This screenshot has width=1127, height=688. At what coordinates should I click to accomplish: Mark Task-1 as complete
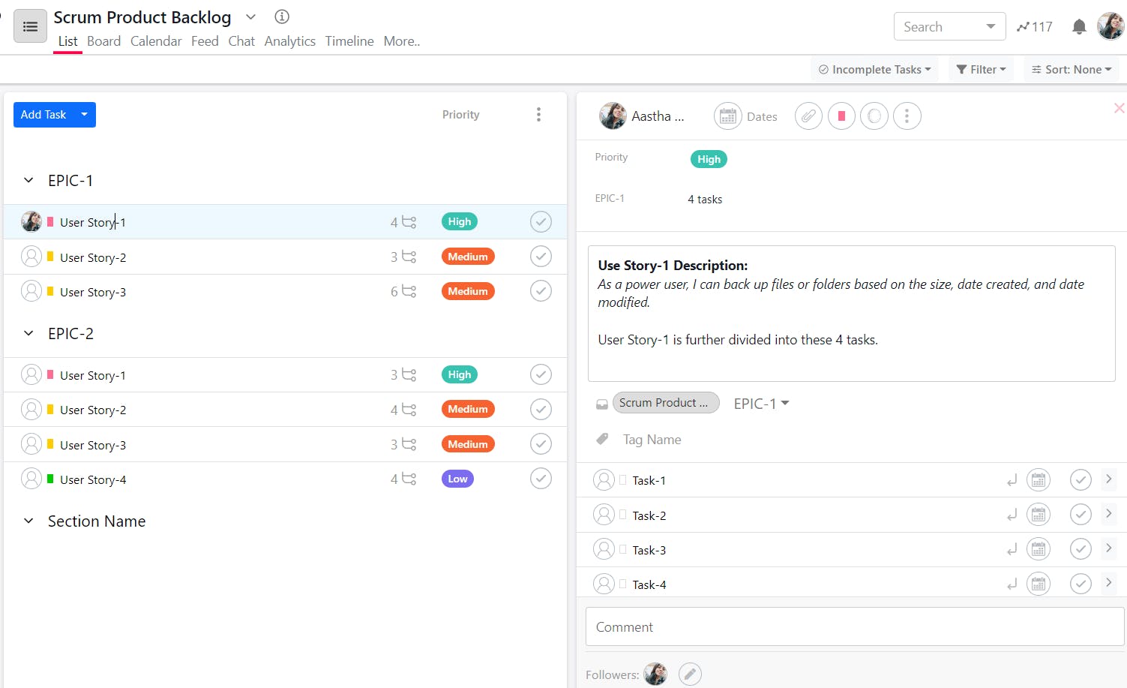click(x=1081, y=480)
